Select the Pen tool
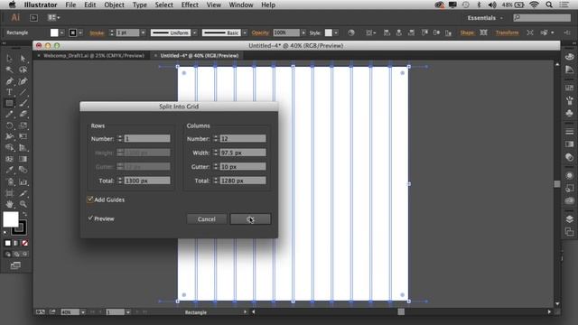Screen dimensions: 578x325 9,81
